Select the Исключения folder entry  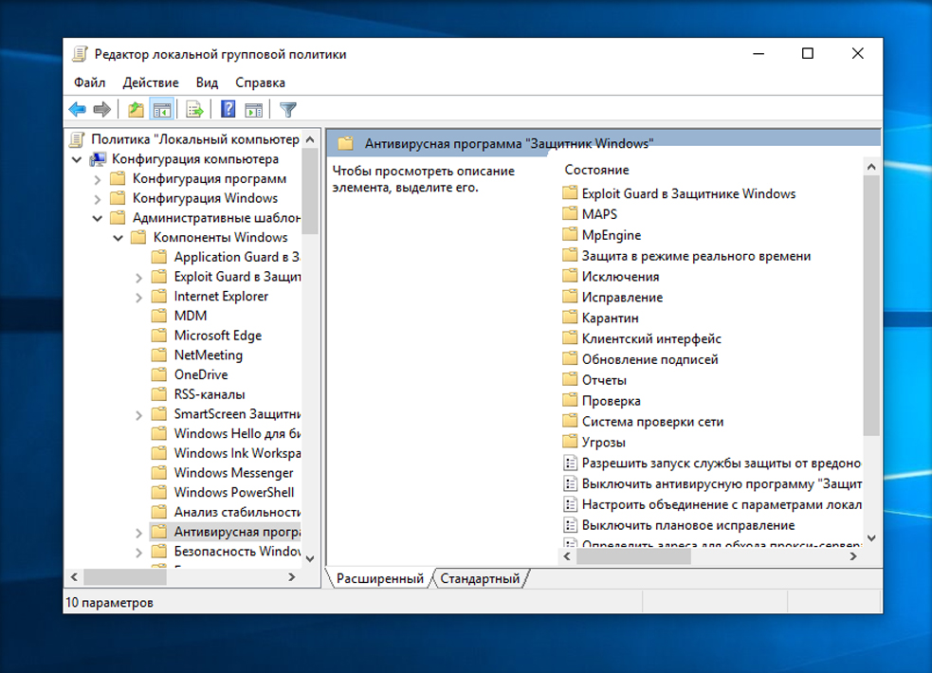[x=620, y=277]
